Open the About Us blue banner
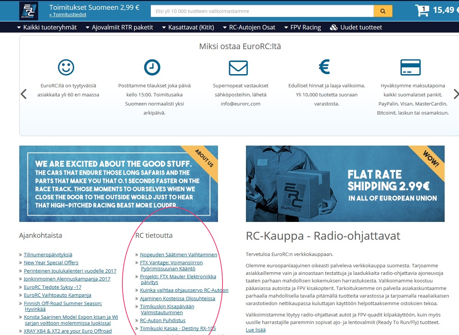This screenshot has height=335, width=459. [x=119, y=184]
